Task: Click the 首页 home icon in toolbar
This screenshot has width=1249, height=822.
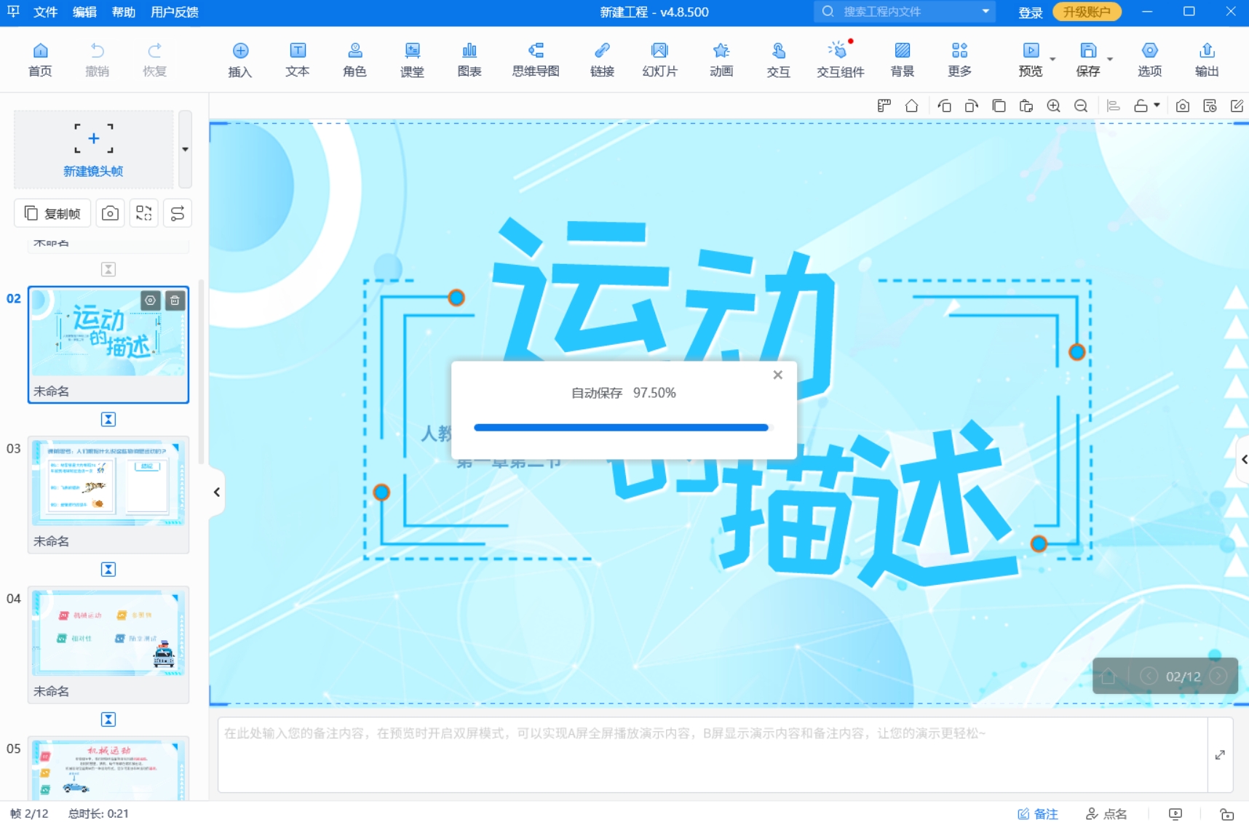Action: [x=40, y=60]
